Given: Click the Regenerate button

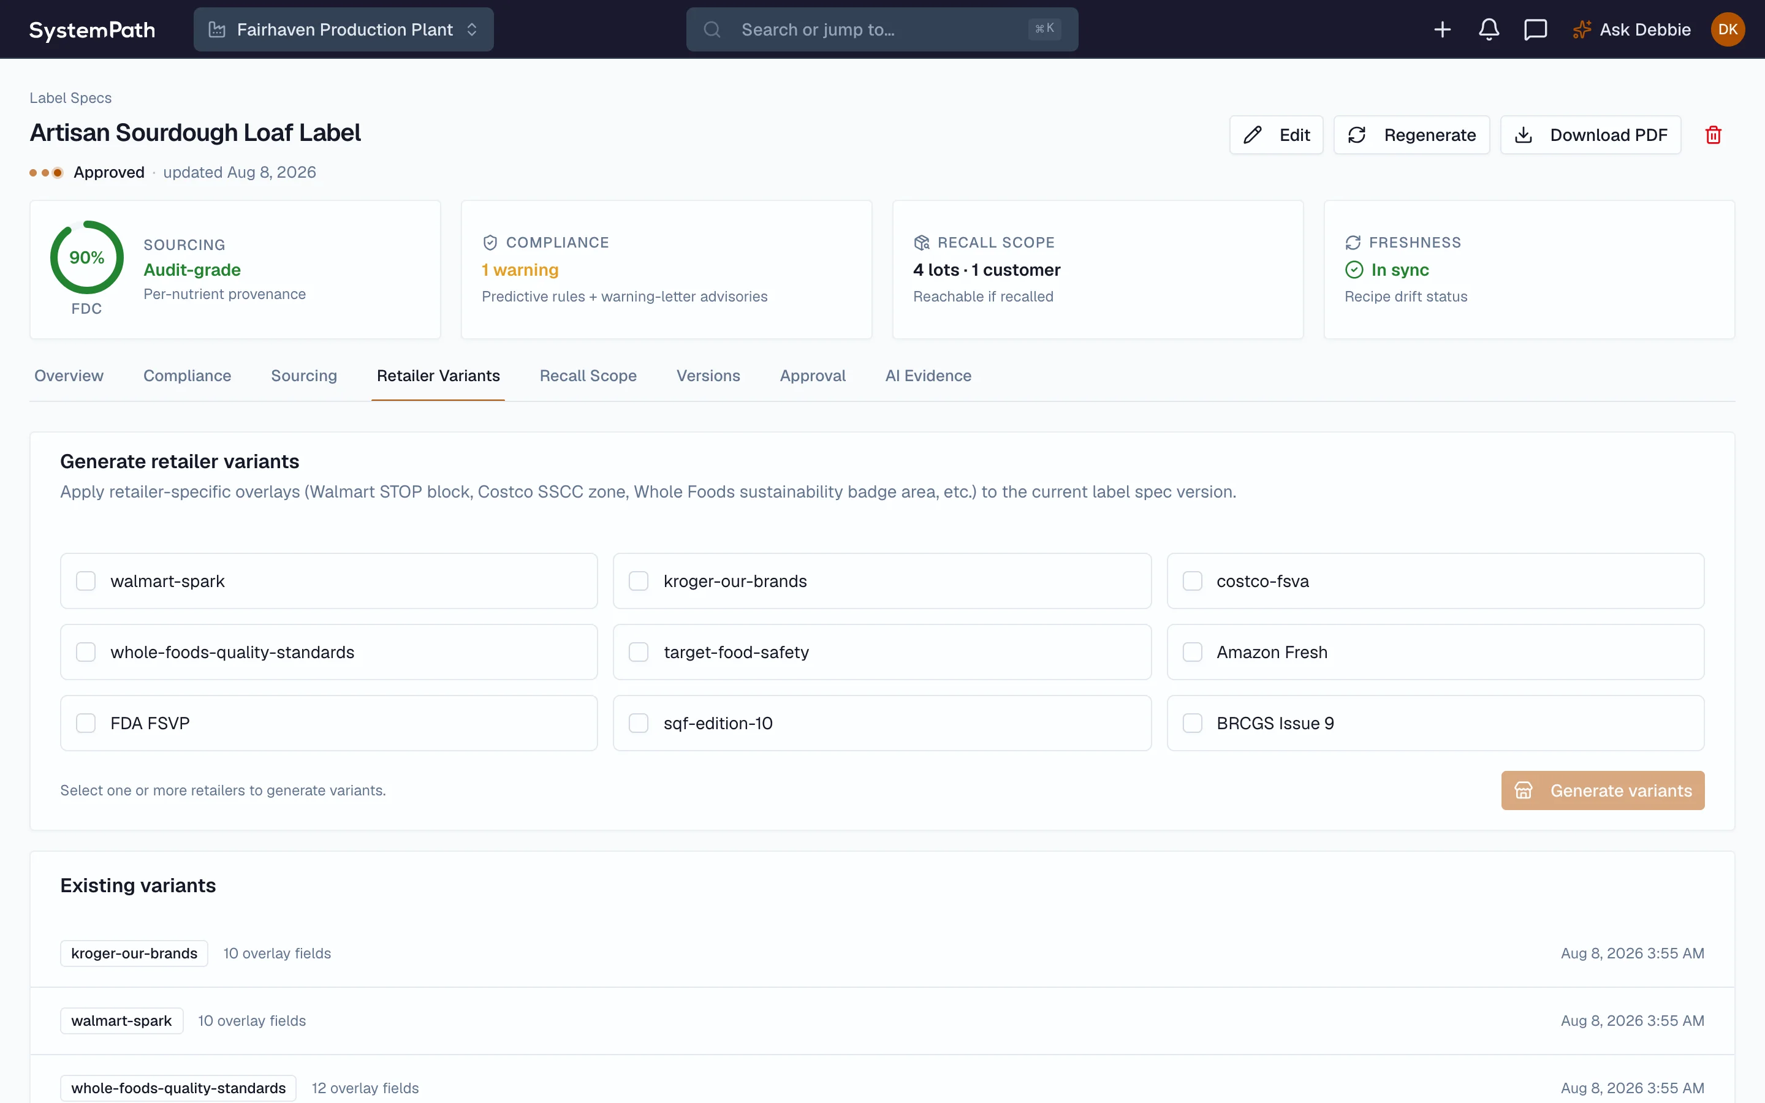Looking at the screenshot, I should 1411,135.
